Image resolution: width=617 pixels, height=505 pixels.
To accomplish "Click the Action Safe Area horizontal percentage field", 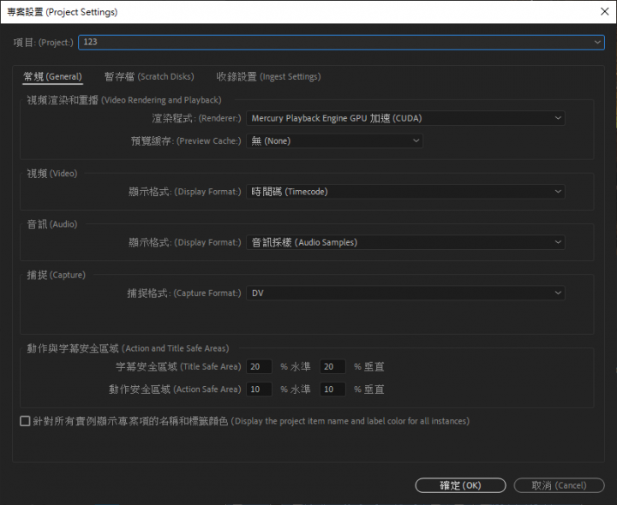I will coord(259,389).
